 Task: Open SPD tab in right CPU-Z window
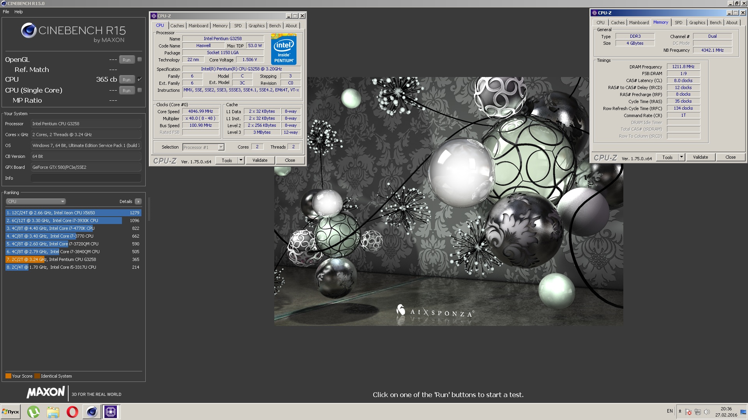tap(679, 23)
